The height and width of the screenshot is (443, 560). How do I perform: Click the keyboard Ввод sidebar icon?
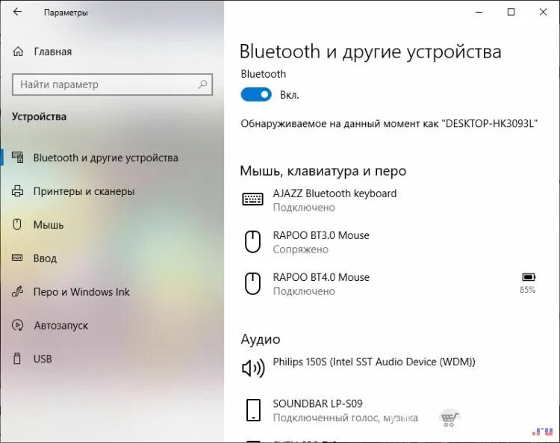pyautogui.click(x=17, y=258)
